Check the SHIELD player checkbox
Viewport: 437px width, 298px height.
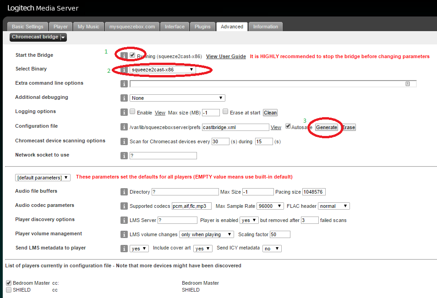click(9, 290)
